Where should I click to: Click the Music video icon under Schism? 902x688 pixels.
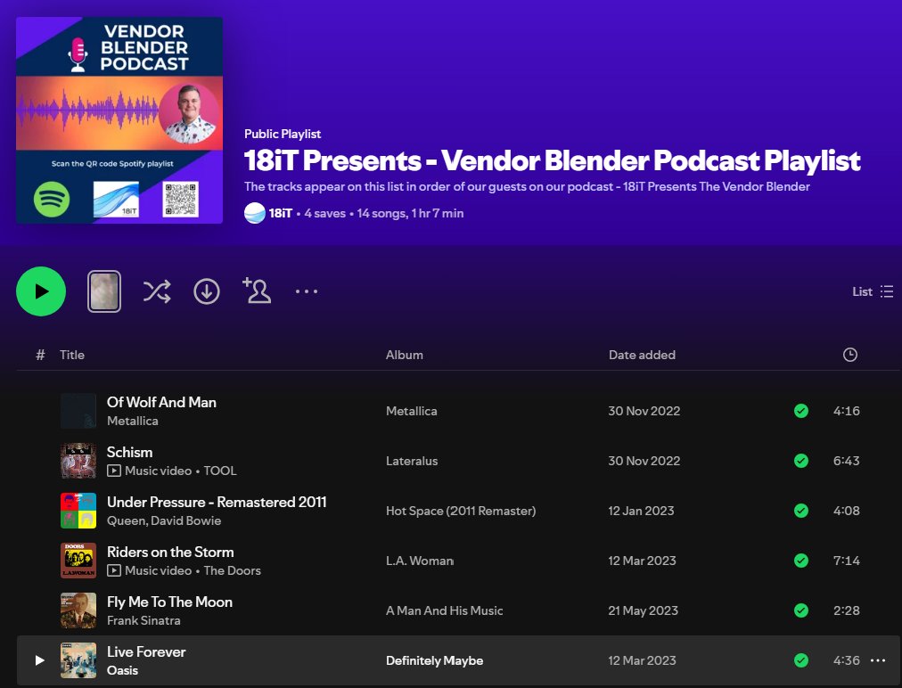(x=114, y=471)
